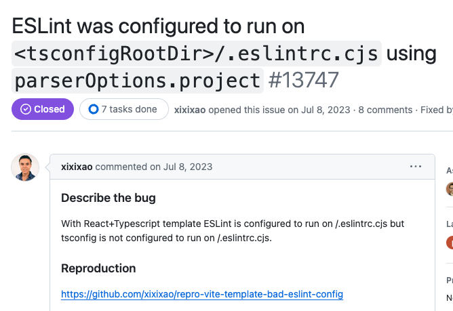
Task: Click "commented on Jul 8, 2023" timestamp
Action: click(154, 167)
